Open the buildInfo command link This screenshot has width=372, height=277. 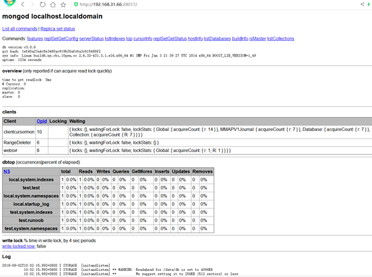click(x=240, y=38)
